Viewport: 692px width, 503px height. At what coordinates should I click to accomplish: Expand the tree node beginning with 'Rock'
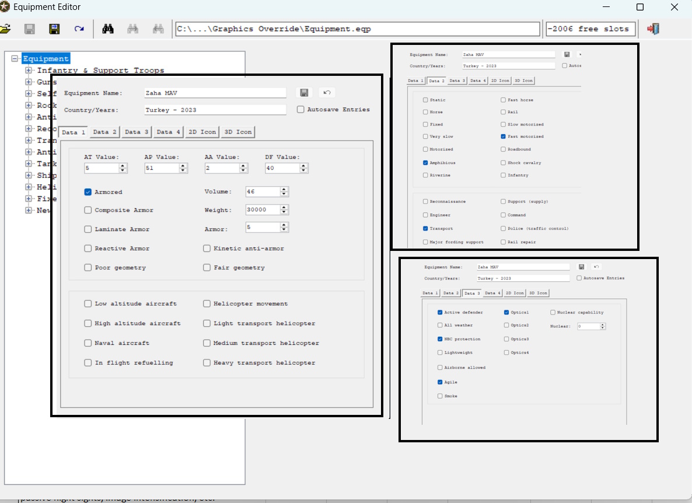pos(28,105)
